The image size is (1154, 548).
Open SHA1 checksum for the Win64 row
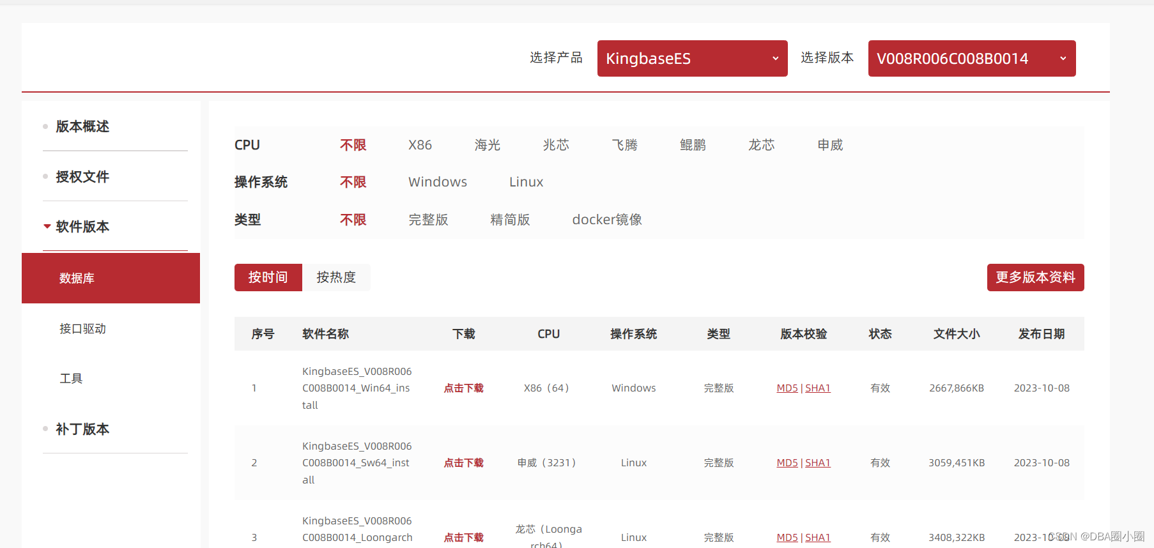coord(818,388)
